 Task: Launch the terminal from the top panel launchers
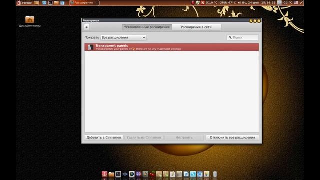[x=50, y=3]
